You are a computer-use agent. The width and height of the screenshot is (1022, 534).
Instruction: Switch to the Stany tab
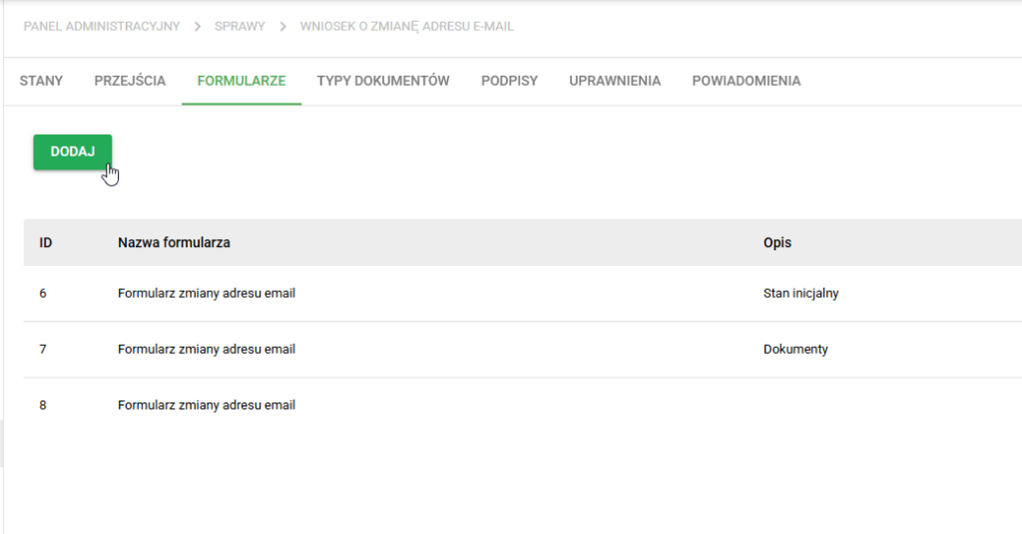[41, 81]
